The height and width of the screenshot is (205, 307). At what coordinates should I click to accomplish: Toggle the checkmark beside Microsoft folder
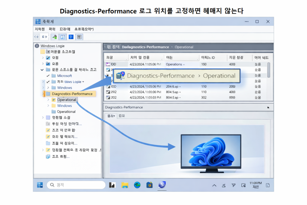(48, 76)
